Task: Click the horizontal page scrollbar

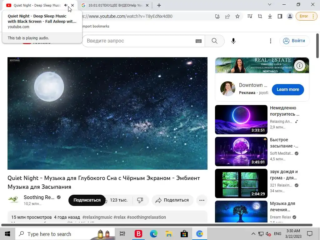Action: coord(157,225)
